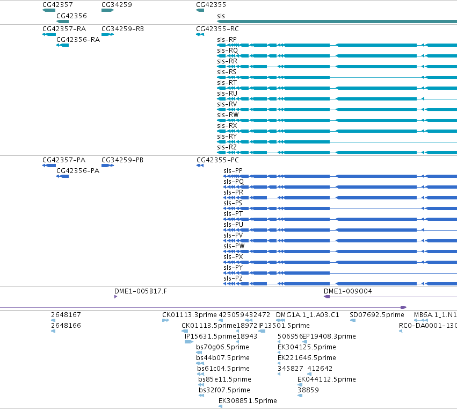Click the bs61c04.5prime EST label
This screenshot has width=457, height=409.
(x=223, y=369)
